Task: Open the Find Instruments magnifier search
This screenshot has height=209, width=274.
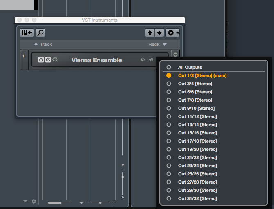Action: [41, 33]
